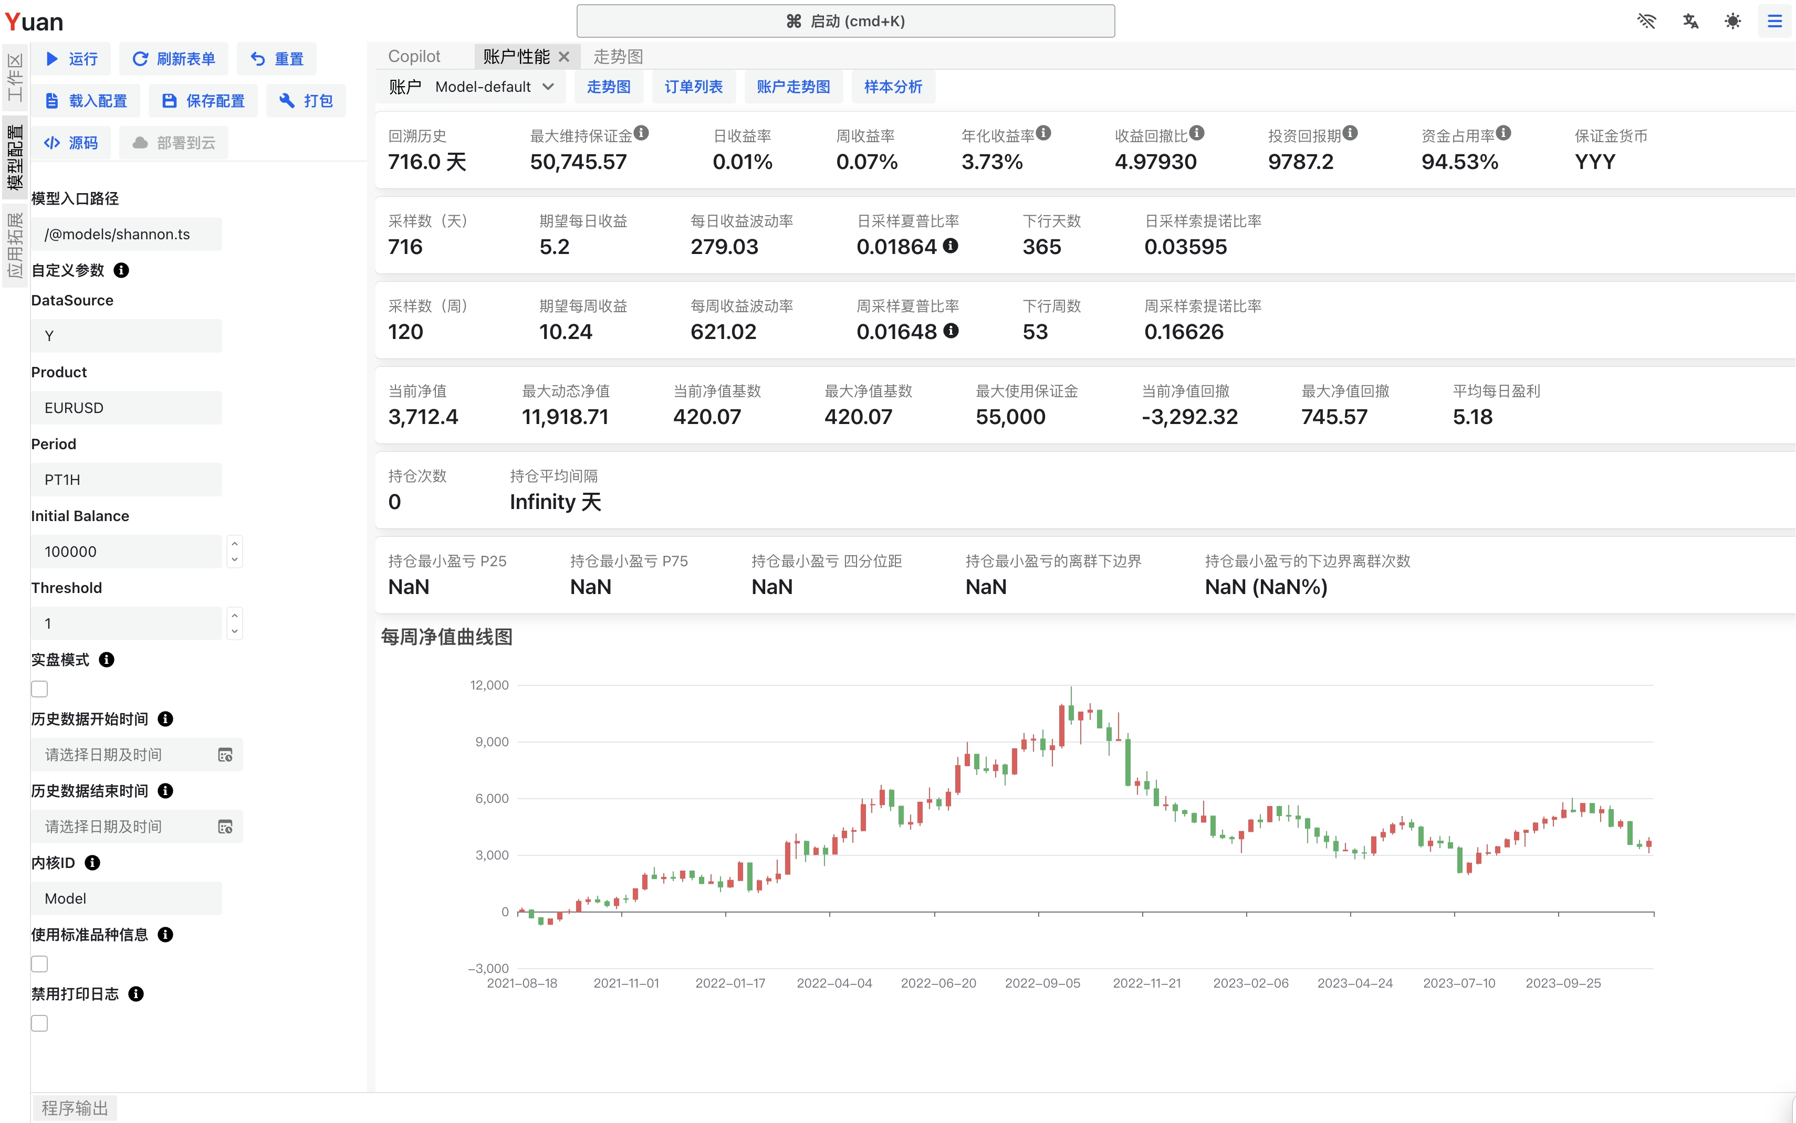This screenshot has height=1123, width=1796.
Task: Click the info icon next to 自定义参数
Action: [x=121, y=270]
